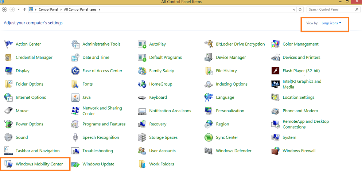The height and width of the screenshot is (172, 362).
Task: Open the Mouse icon
Action: (x=8, y=110)
